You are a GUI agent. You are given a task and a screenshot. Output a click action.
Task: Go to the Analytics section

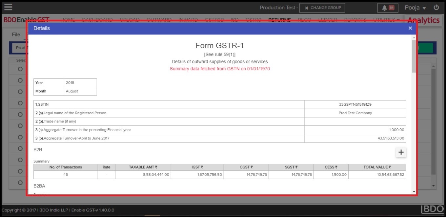click(x=423, y=20)
